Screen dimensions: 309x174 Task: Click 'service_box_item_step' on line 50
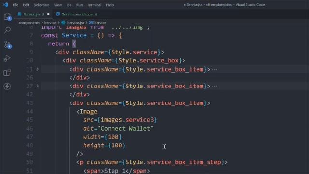[x=184, y=162]
